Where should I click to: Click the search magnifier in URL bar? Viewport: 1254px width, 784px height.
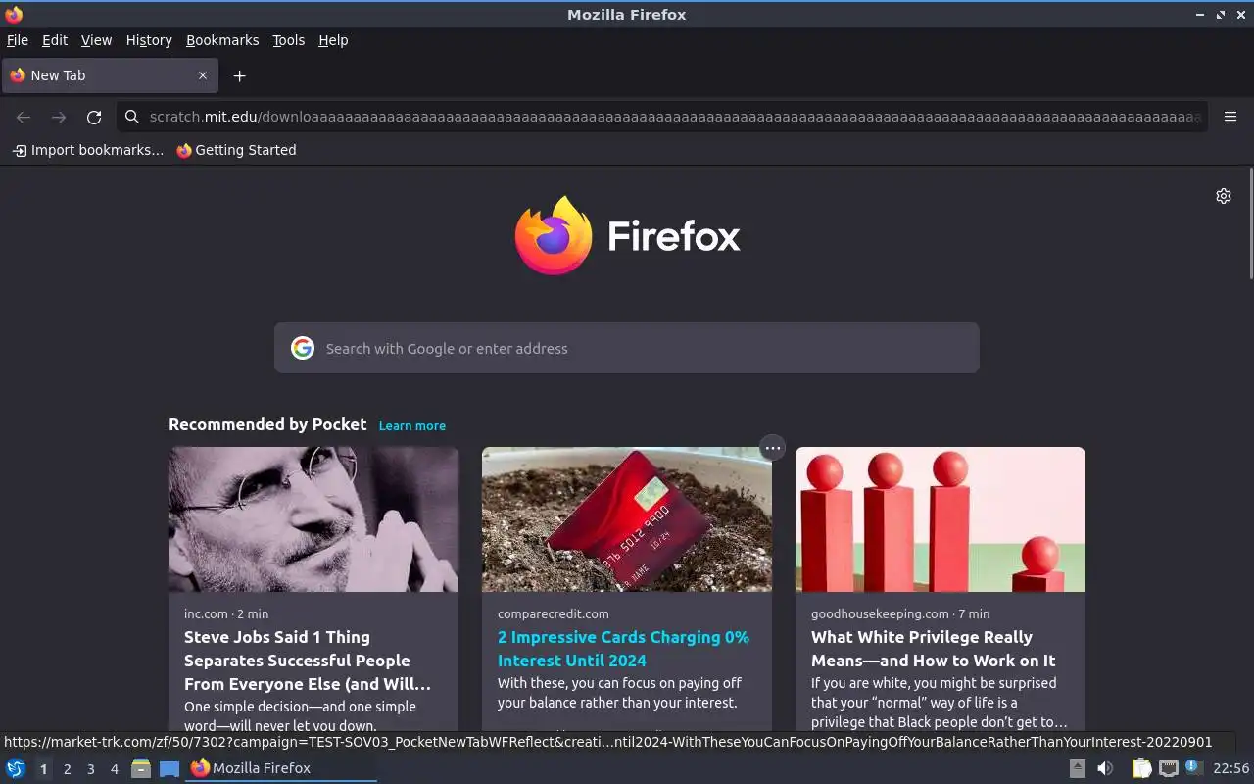pos(132,117)
